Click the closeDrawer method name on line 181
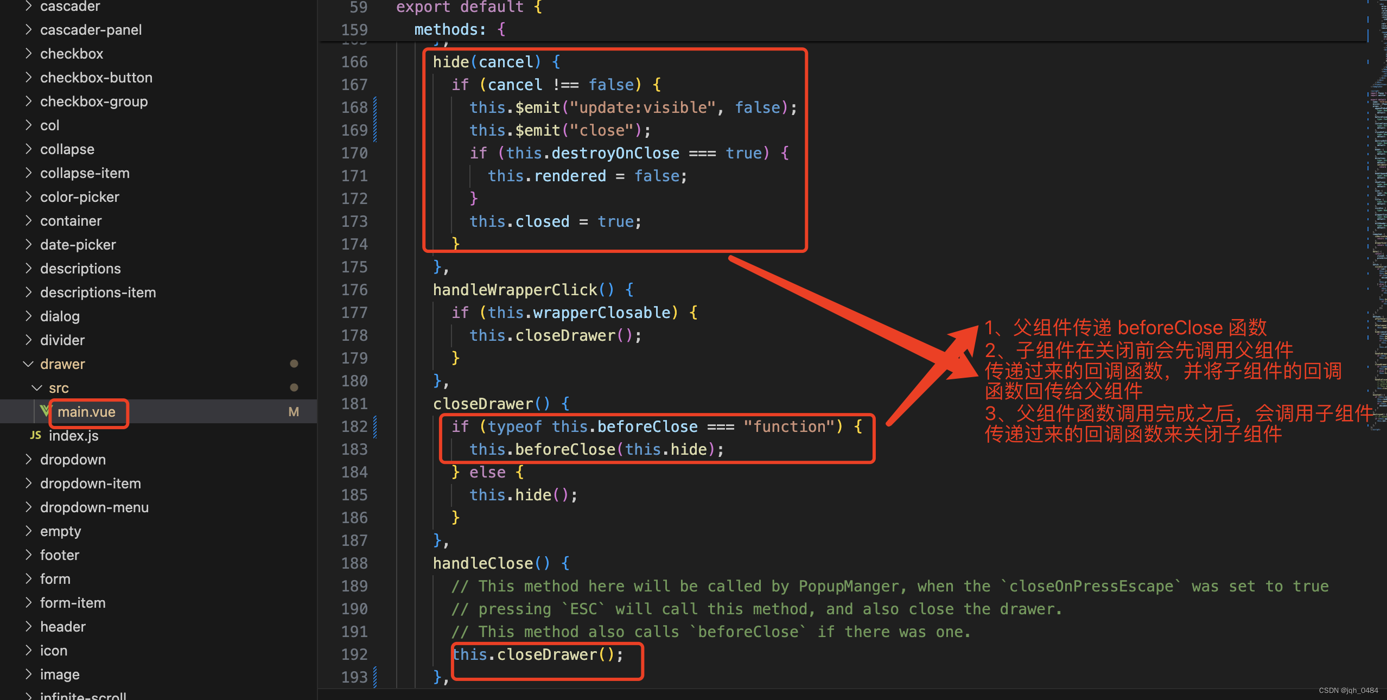This screenshot has width=1387, height=700. point(482,404)
